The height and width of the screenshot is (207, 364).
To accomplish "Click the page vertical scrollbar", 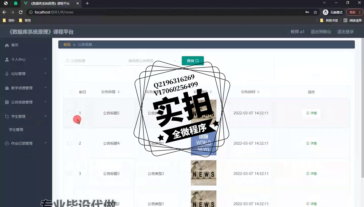I will (x=362, y=108).
